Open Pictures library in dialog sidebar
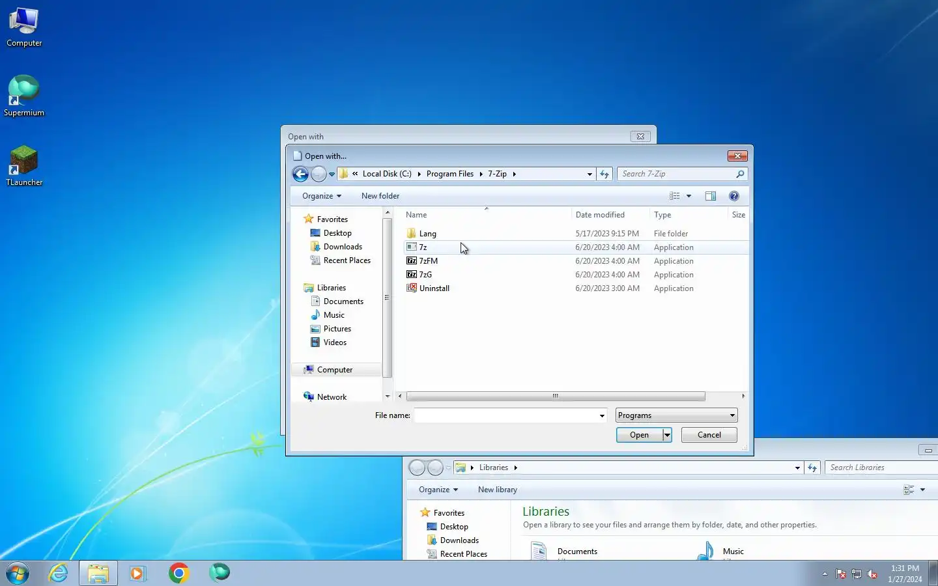Viewport: 938px width, 586px height. pos(337,329)
